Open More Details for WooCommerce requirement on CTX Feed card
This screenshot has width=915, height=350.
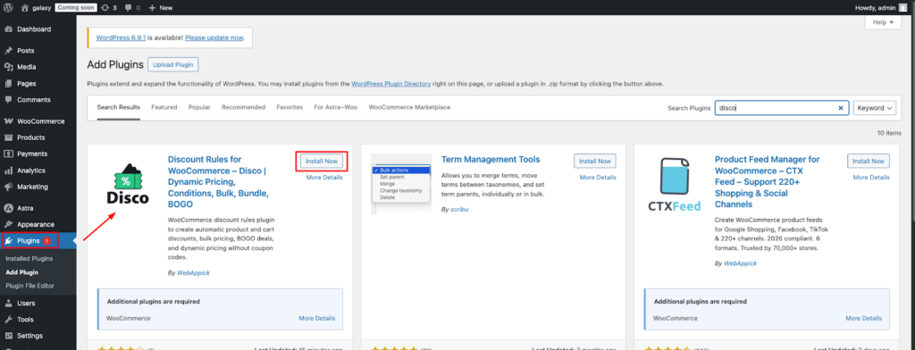[x=864, y=319]
